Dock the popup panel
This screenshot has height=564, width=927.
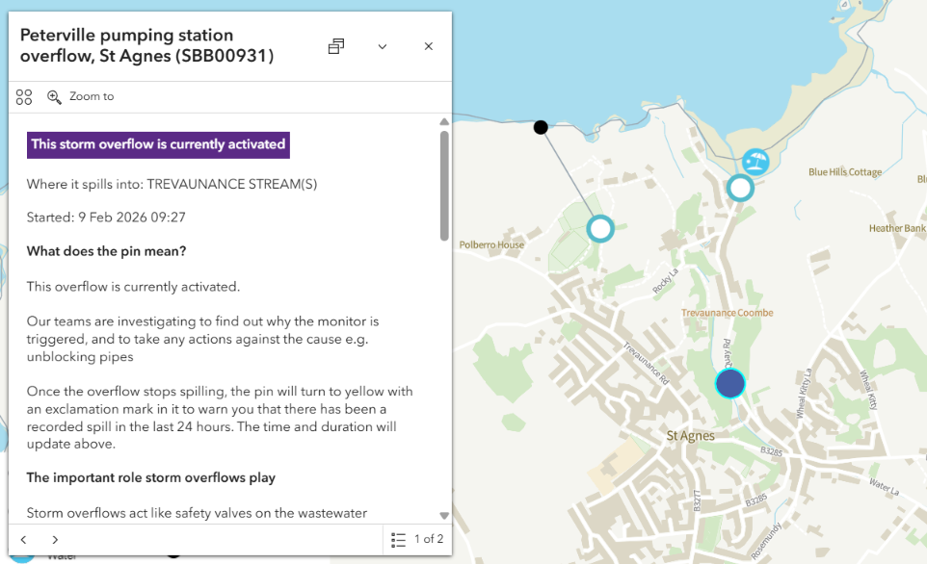[336, 46]
